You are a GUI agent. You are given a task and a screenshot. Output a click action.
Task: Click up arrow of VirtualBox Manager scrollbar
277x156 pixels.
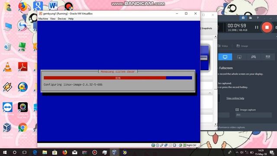(216, 36)
